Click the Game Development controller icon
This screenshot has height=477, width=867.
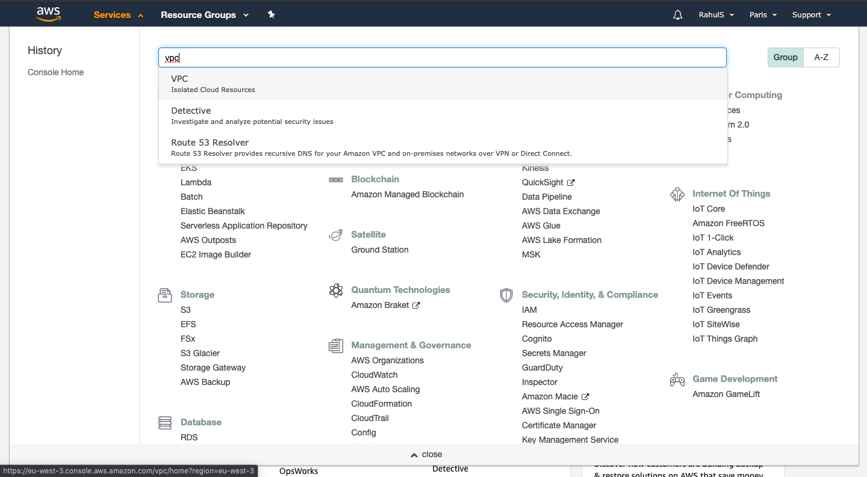(x=677, y=379)
